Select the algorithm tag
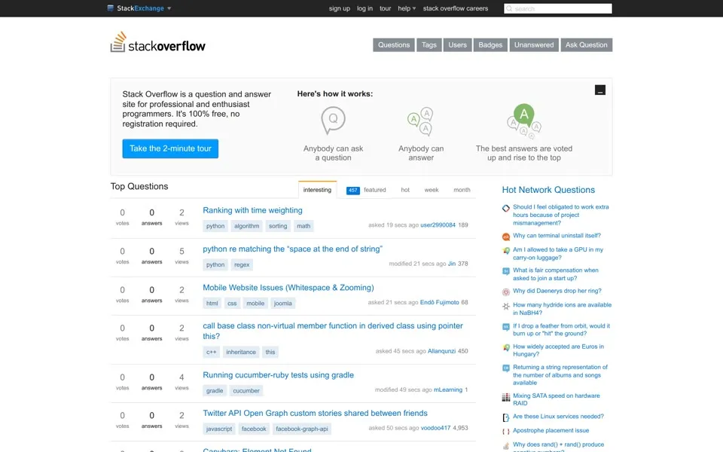 [247, 226]
